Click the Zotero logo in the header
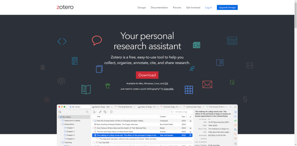Screen dimensions: 297x146 click(65, 7)
